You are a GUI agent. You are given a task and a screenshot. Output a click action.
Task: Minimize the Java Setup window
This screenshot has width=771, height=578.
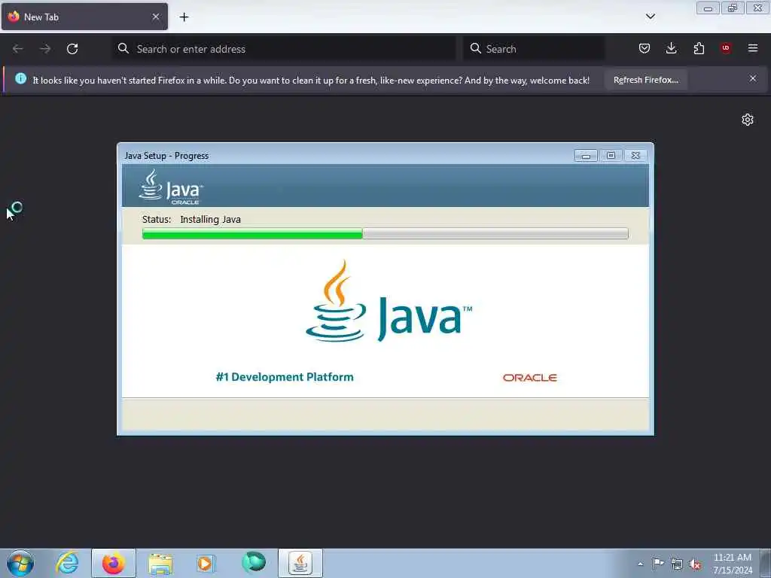[x=586, y=156]
